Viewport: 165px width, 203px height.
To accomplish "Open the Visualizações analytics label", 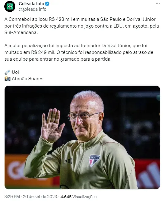I will point(84,197).
